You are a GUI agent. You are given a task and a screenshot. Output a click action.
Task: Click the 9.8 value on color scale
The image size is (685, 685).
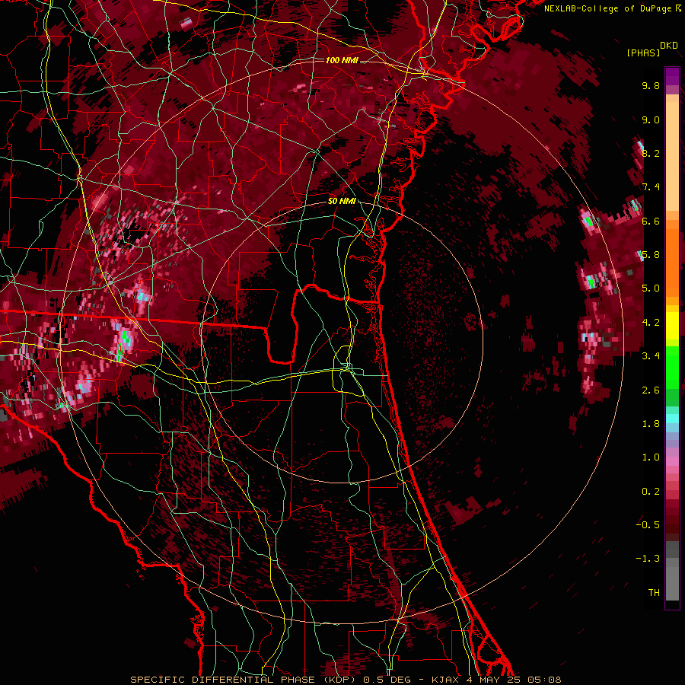click(x=651, y=86)
